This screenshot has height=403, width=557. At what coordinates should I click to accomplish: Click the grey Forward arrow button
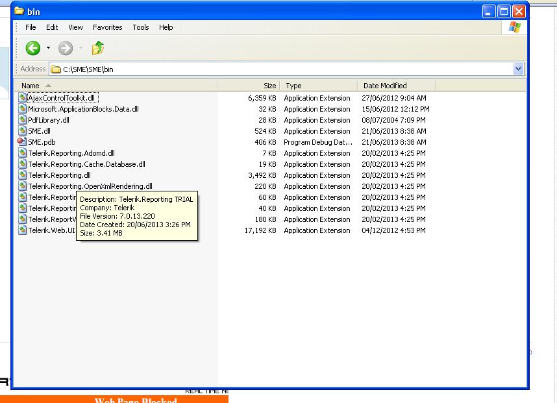(66, 48)
